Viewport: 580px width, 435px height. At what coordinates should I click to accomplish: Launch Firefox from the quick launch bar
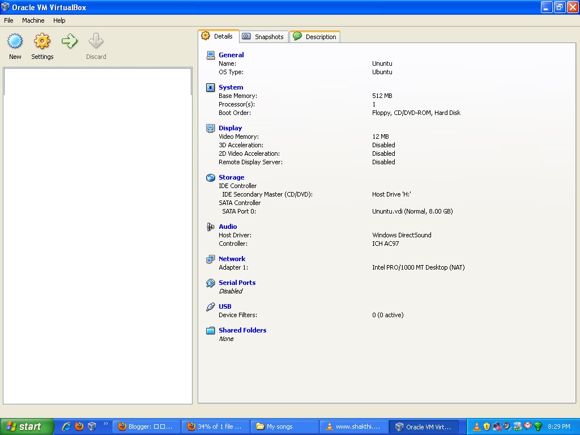pyautogui.click(x=79, y=427)
